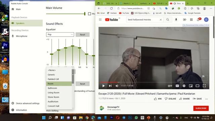Enter fullscreen video mode

tap(204, 86)
